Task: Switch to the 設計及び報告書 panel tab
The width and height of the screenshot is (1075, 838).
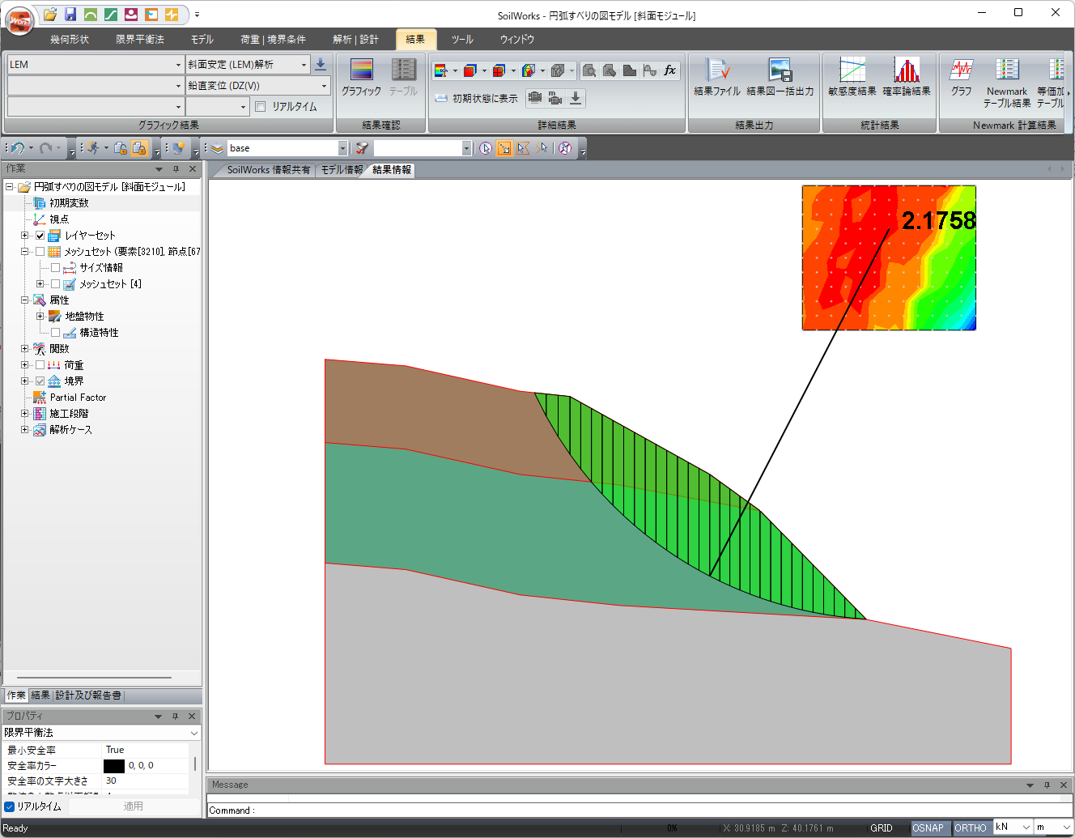Action: (x=88, y=695)
